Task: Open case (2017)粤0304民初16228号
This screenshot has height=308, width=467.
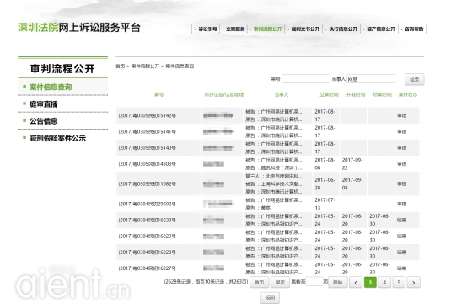Action: tap(148, 252)
